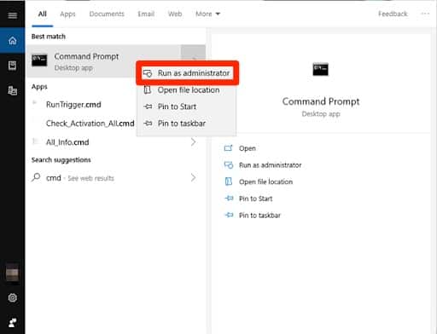Click the Command Prompt icon in best match
The image size is (437, 334).
tap(39, 60)
